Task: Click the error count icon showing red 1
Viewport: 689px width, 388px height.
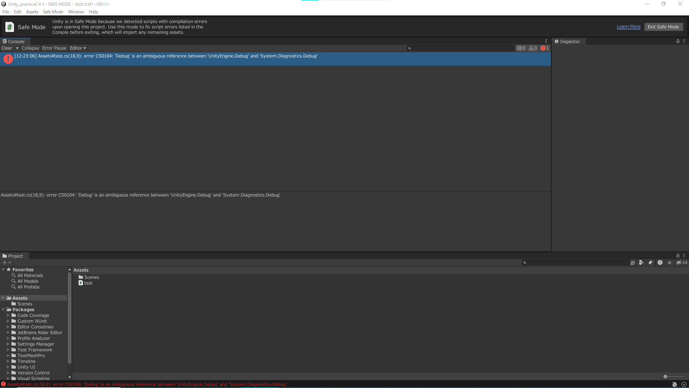Action: coord(544,47)
